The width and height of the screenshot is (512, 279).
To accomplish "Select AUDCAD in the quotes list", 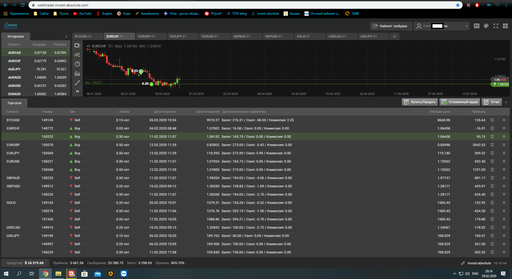I will tap(36, 53).
